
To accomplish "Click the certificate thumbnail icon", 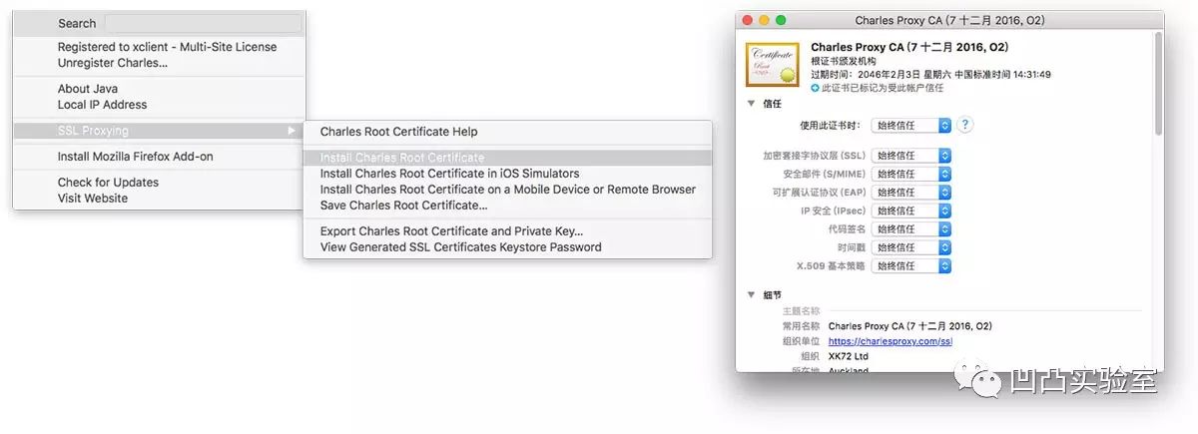I will click(774, 64).
